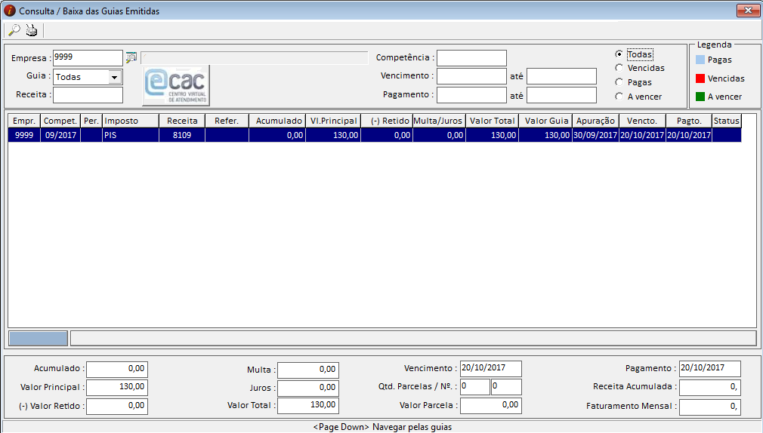Click the Empresa input field
The width and height of the screenshot is (763, 433).
point(88,58)
